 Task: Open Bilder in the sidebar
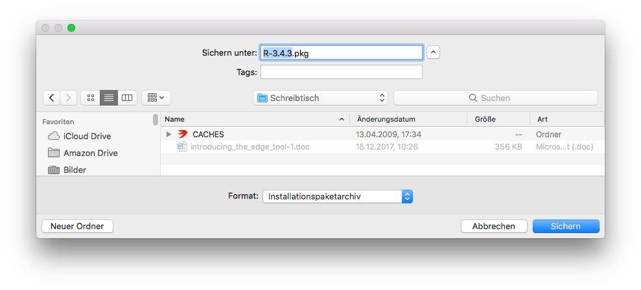[75, 170]
